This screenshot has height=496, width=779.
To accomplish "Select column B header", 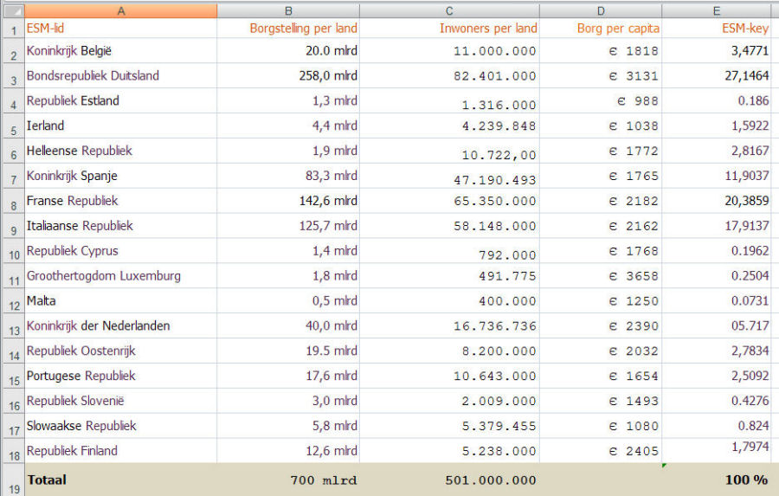I will [288, 10].
